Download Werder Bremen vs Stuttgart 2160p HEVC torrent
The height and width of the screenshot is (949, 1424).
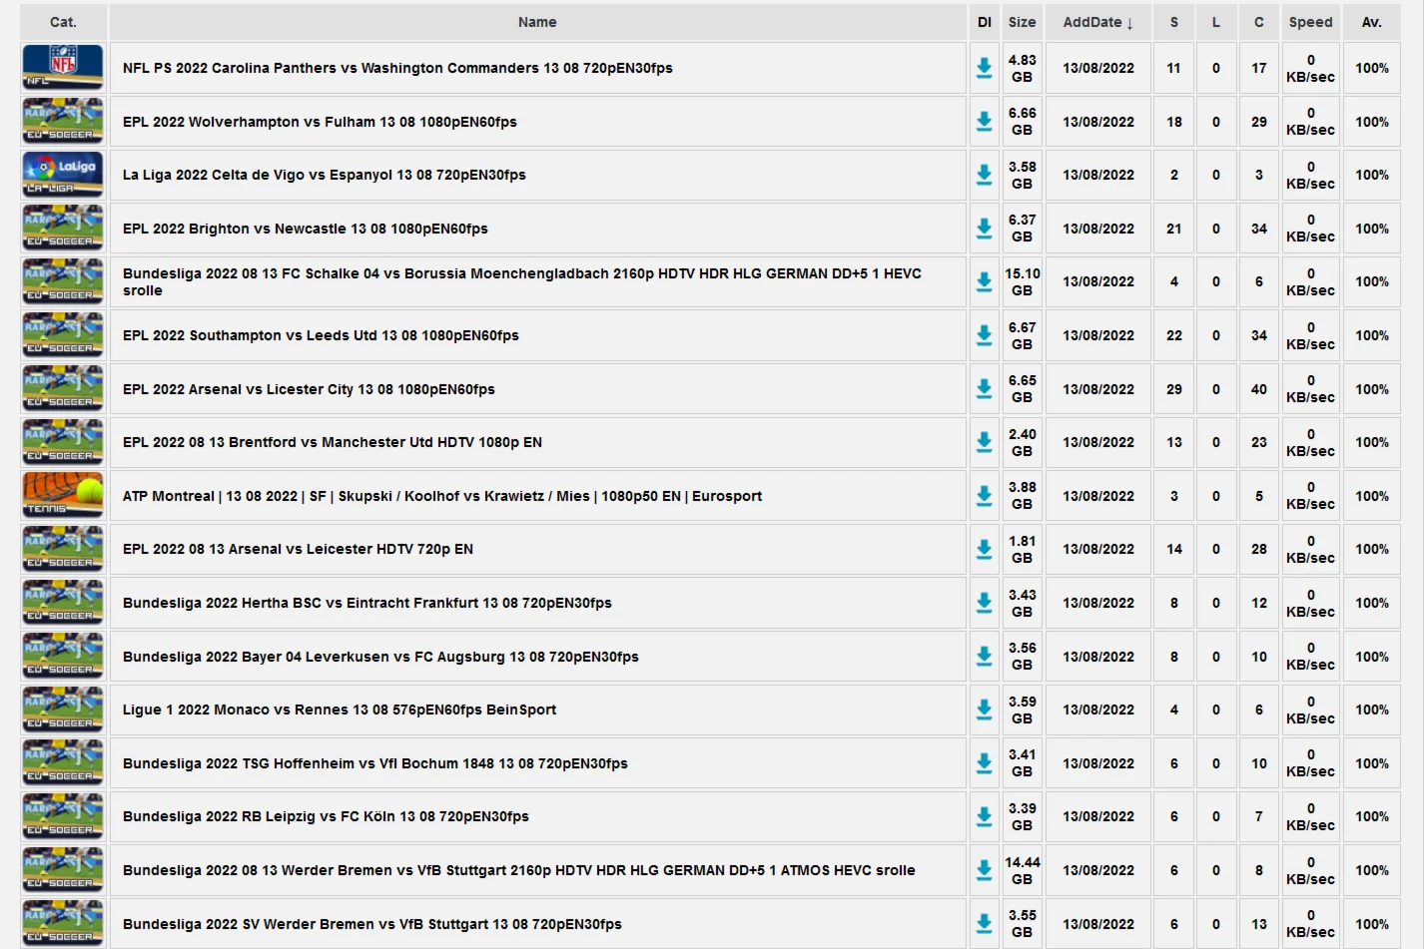(x=984, y=870)
